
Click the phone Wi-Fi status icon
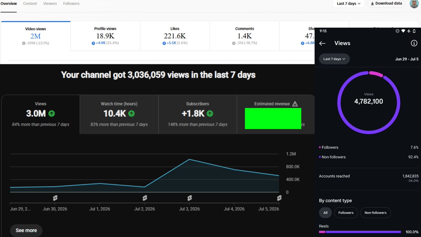coord(403,31)
